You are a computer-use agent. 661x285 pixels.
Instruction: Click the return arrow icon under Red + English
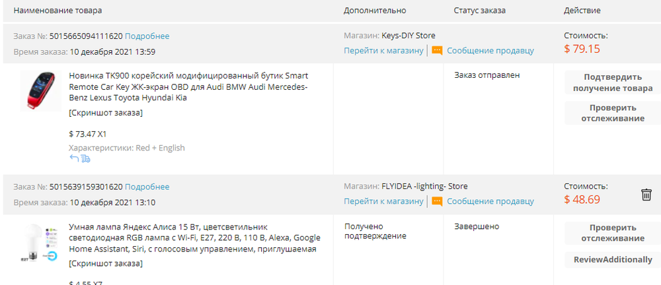[x=73, y=158]
